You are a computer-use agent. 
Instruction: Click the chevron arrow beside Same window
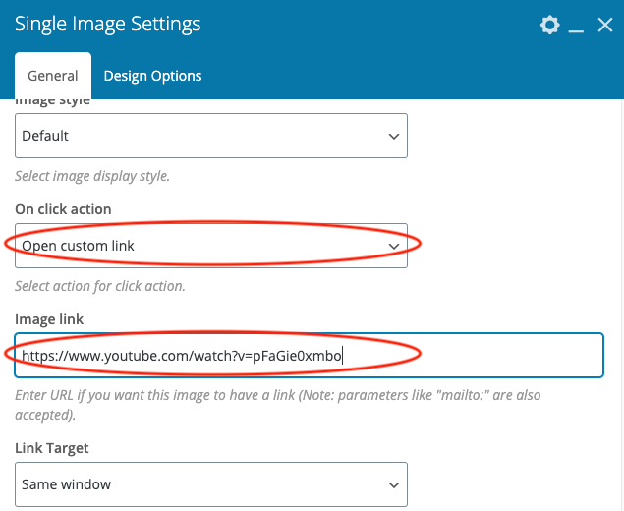pos(393,484)
